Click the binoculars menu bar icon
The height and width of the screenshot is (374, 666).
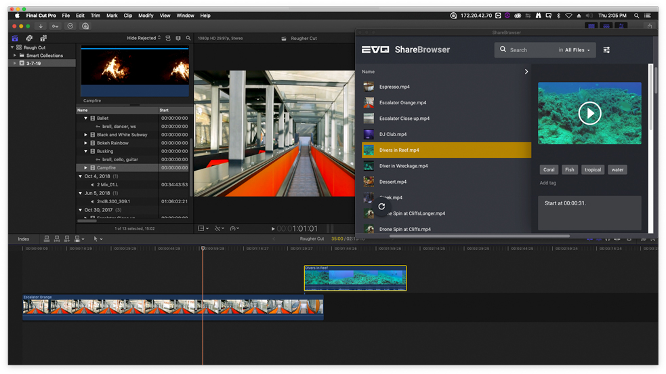pyautogui.click(x=538, y=16)
